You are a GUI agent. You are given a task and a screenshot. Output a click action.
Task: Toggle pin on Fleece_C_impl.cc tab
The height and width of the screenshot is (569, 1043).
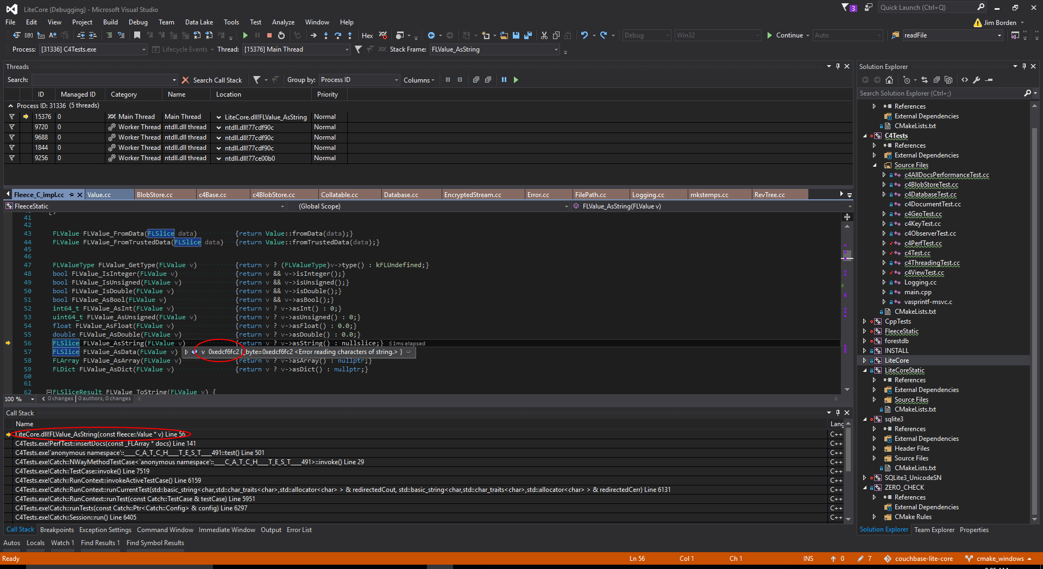coord(71,195)
